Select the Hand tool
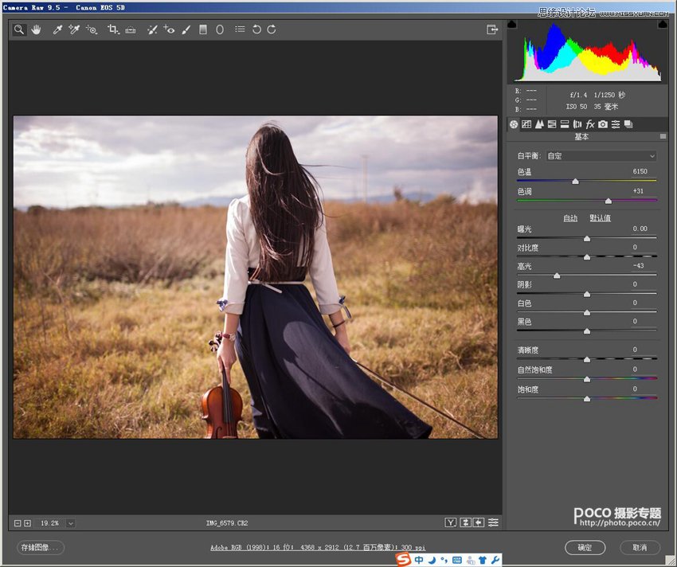677x567 pixels. [37, 29]
